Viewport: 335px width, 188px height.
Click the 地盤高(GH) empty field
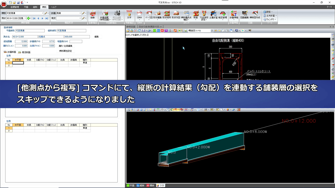tap(76, 41)
